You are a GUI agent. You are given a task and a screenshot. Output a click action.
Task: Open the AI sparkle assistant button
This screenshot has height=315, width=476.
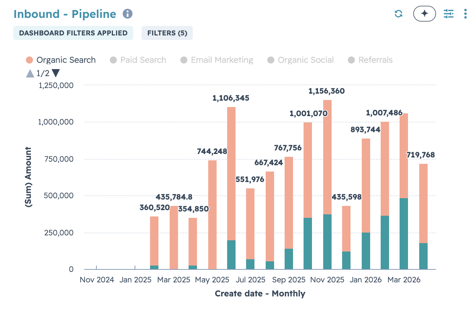(x=424, y=14)
